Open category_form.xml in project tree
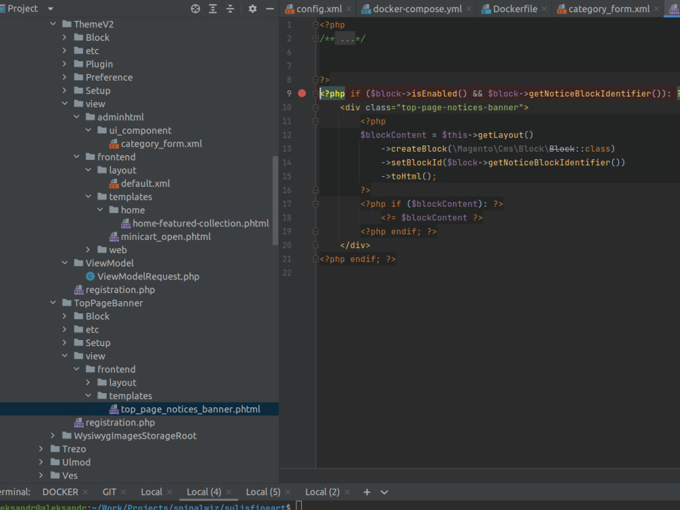 tap(161, 143)
